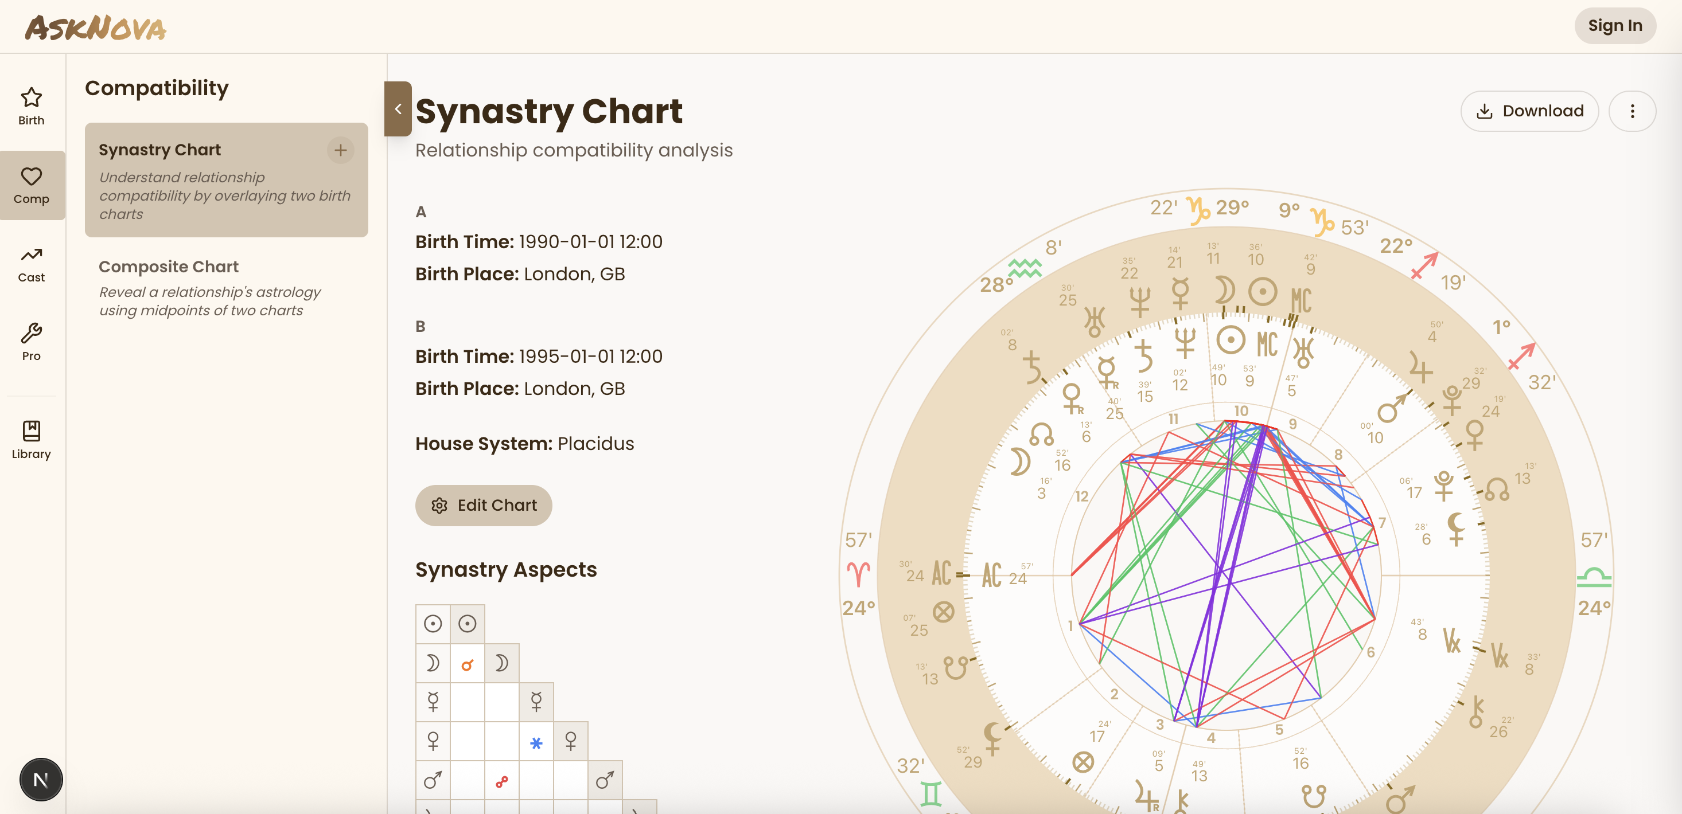This screenshot has width=1682, height=814.
Task: Click the Aries sign on chart wheel
Action: tap(858, 573)
